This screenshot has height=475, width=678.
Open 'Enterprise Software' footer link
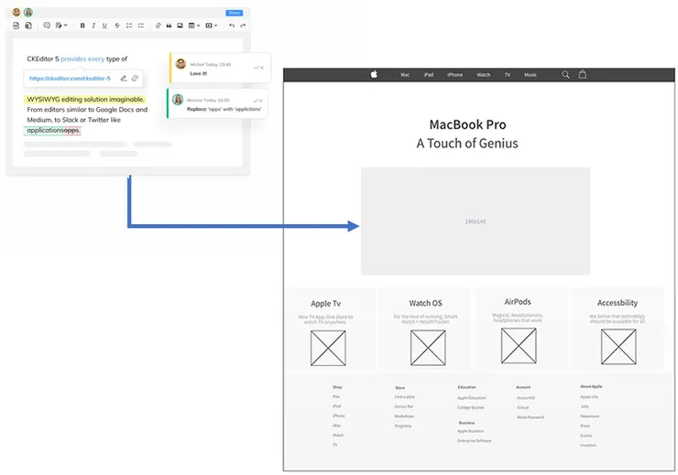[475, 441]
